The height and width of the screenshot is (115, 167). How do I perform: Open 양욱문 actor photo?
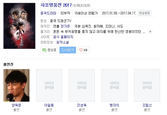(x=16, y=85)
